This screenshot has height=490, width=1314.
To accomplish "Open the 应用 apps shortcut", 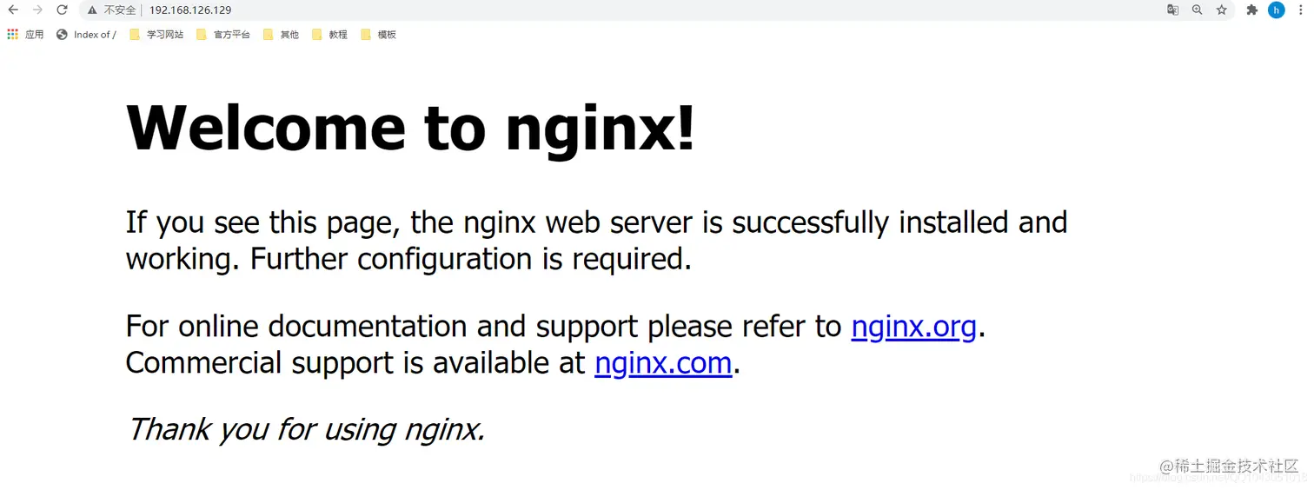I will pos(25,35).
